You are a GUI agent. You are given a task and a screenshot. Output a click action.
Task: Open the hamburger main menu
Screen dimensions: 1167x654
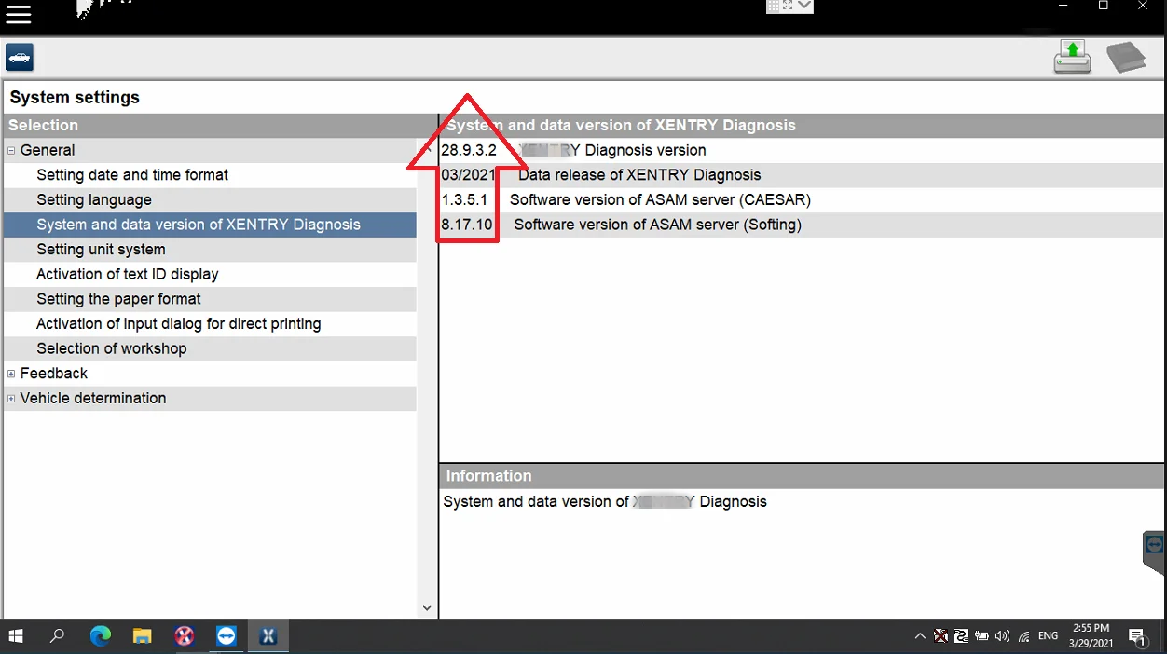click(x=19, y=14)
